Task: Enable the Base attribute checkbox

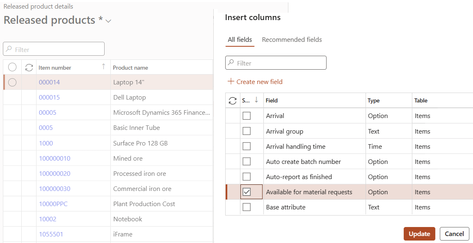Action: [247, 207]
